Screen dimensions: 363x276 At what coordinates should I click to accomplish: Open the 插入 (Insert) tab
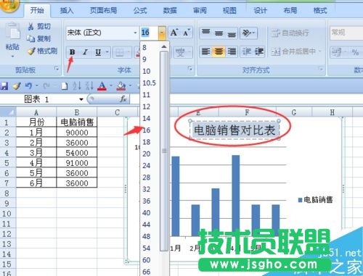coord(67,10)
